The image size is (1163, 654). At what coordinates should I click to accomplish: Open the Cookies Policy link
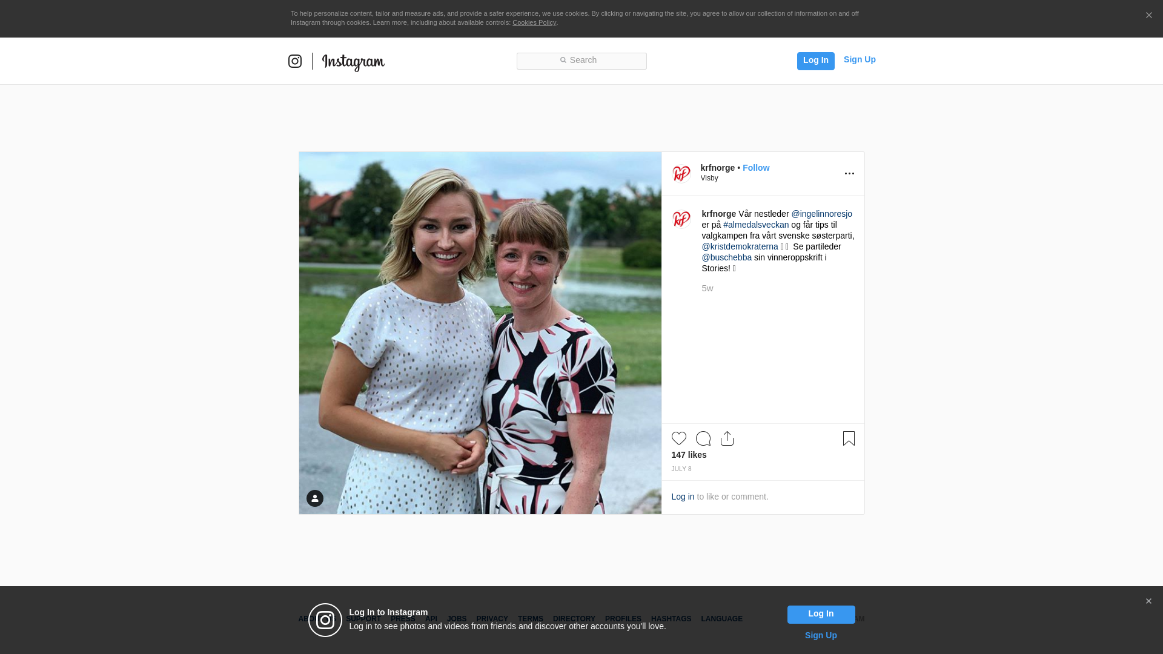pyautogui.click(x=534, y=22)
